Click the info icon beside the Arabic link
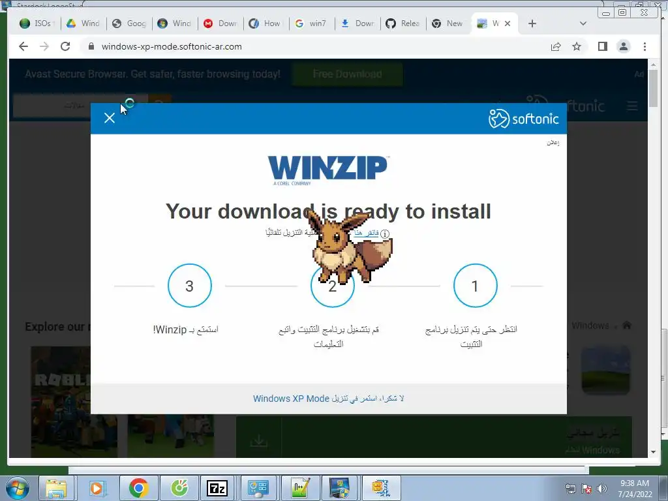Image resolution: width=668 pixels, height=501 pixels. coord(385,234)
